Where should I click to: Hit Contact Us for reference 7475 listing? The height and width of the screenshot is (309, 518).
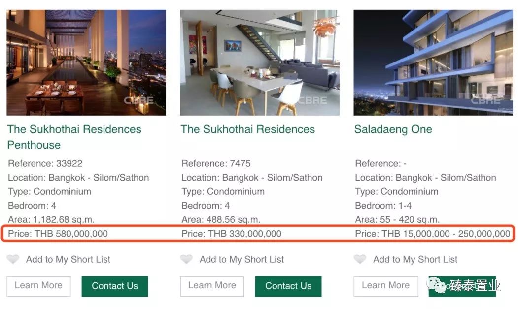click(288, 286)
